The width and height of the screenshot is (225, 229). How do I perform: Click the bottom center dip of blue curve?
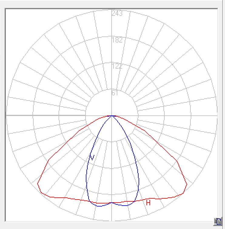[112, 202]
